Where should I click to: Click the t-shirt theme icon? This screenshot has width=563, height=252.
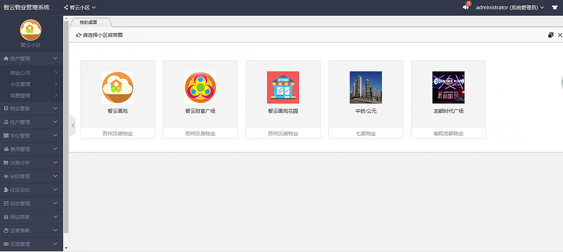pyautogui.click(x=554, y=7)
